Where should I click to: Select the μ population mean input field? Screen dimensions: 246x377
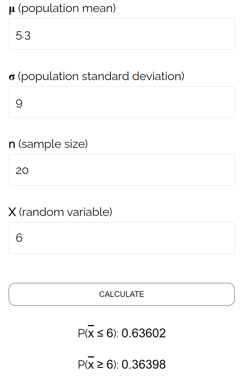(122, 34)
